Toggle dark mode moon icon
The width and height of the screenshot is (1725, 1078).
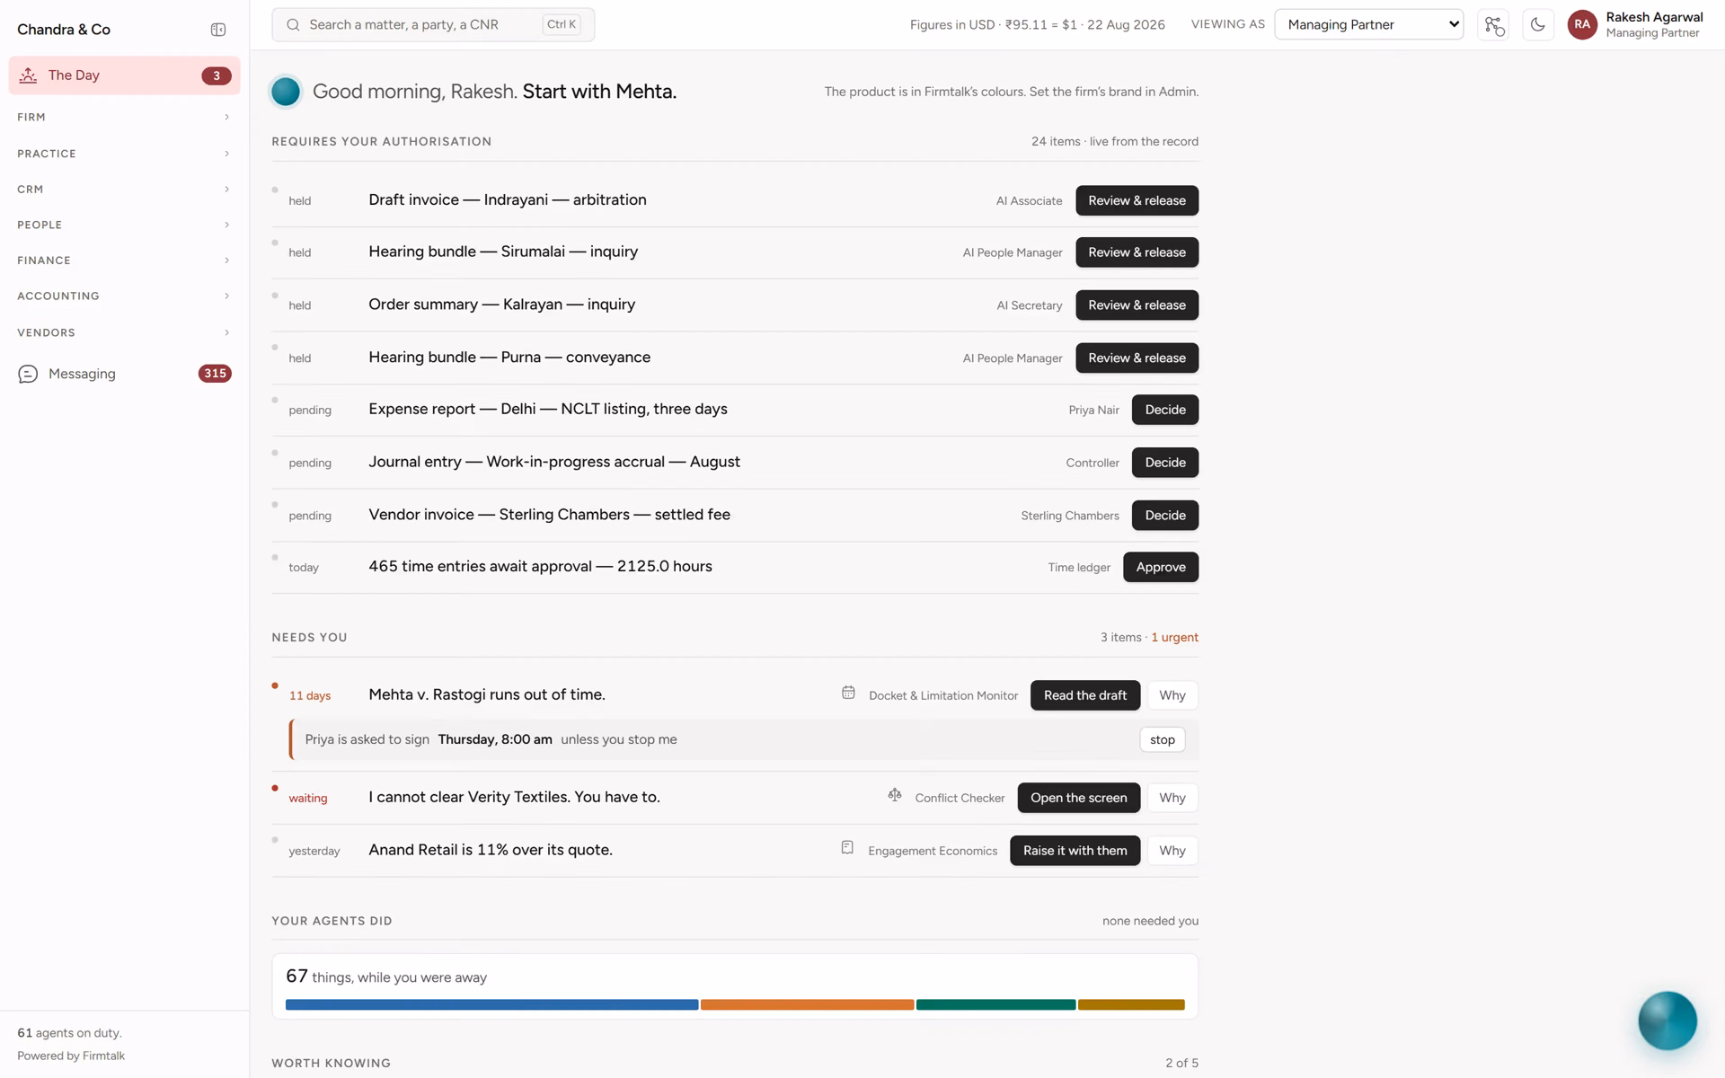(x=1538, y=25)
